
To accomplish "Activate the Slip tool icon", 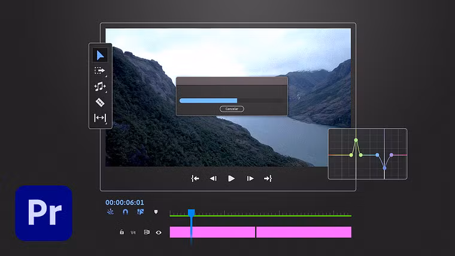I will (x=100, y=118).
